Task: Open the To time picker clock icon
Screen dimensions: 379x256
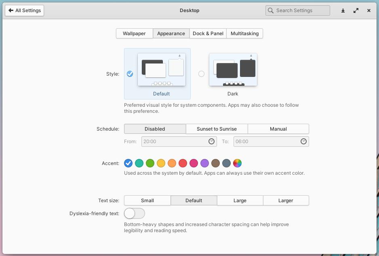Action: [x=303, y=142]
